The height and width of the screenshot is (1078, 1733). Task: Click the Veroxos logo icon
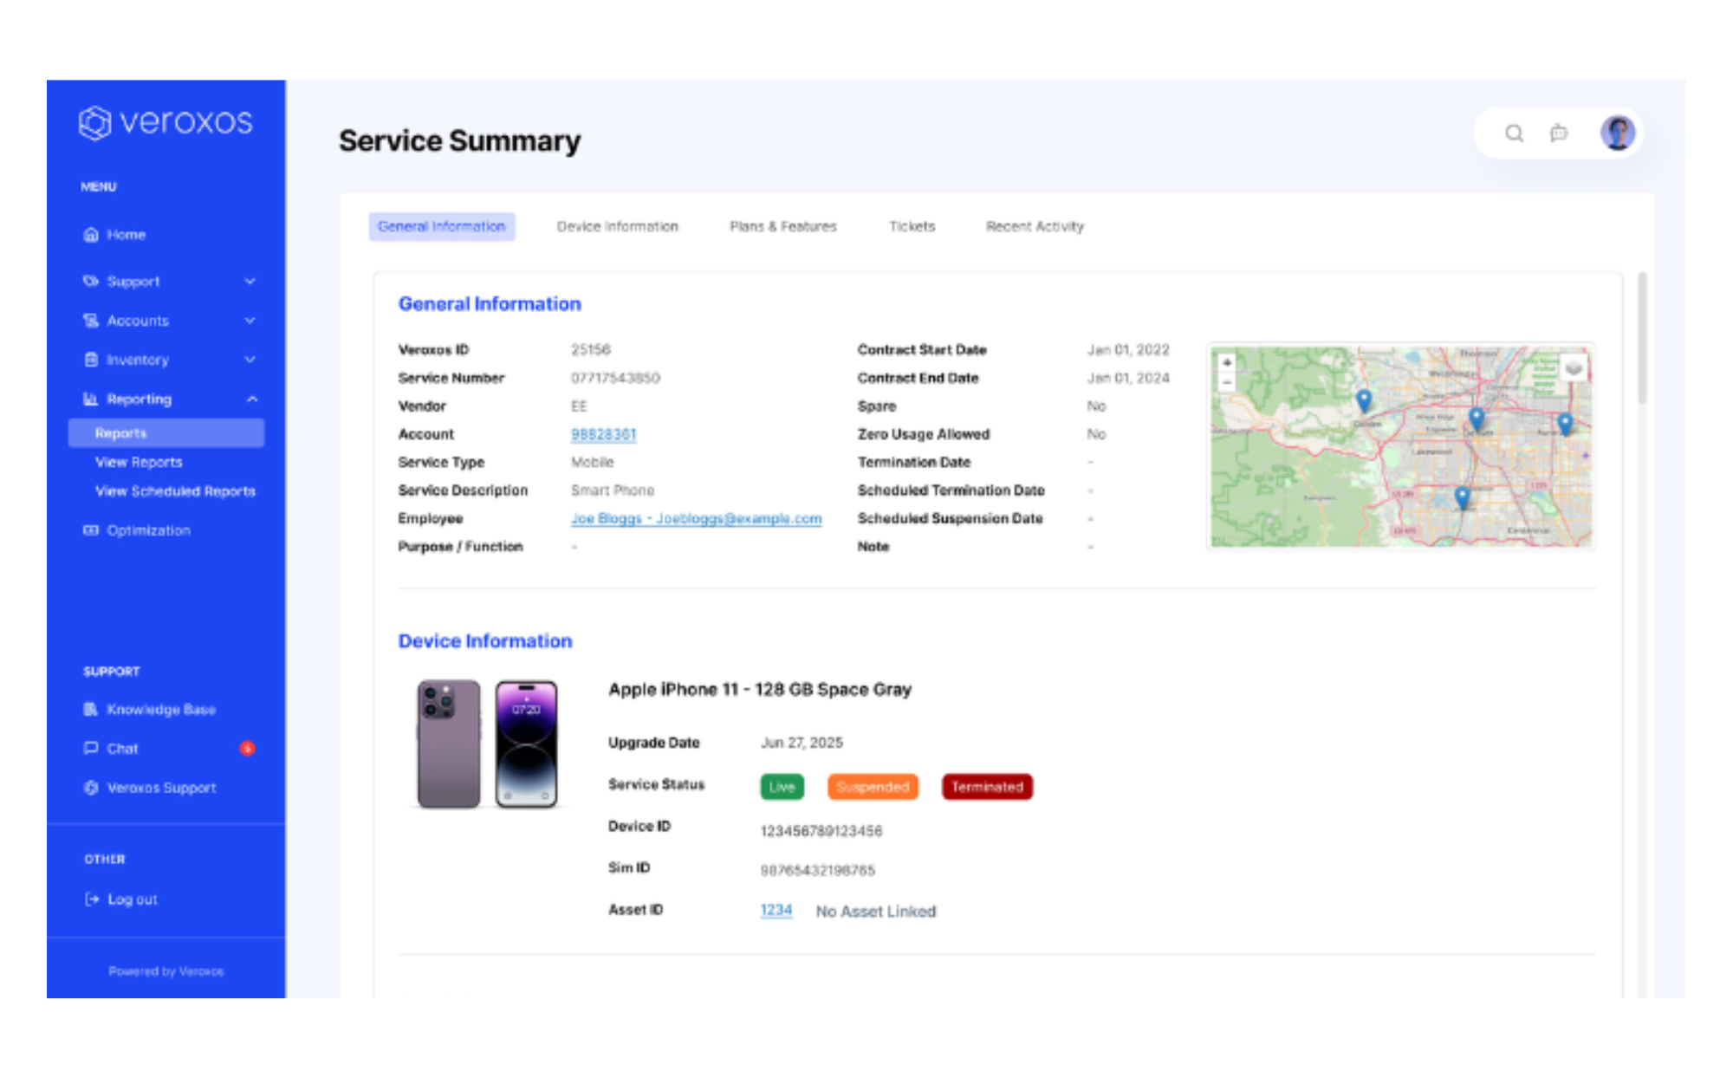coord(94,123)
